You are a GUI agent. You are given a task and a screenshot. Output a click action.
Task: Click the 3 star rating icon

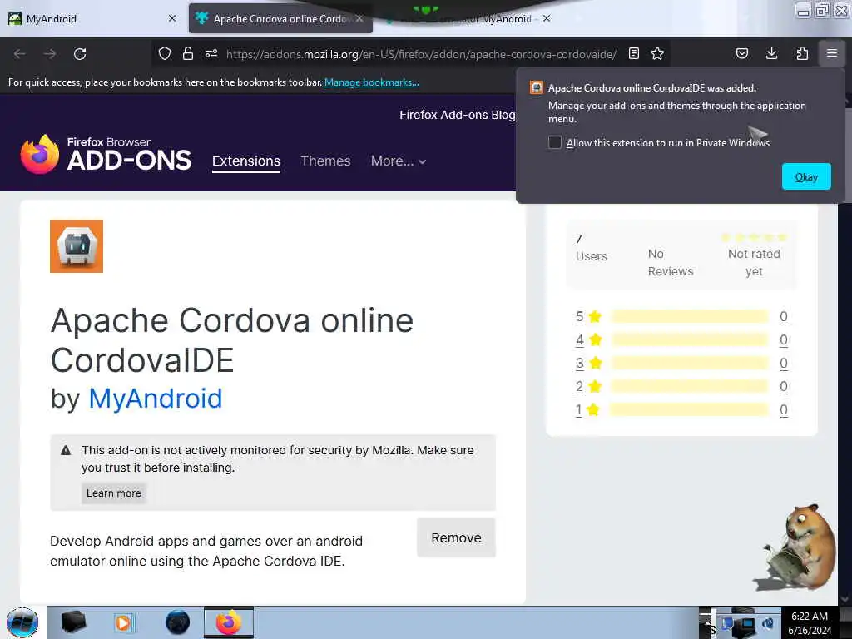point(596,363)
